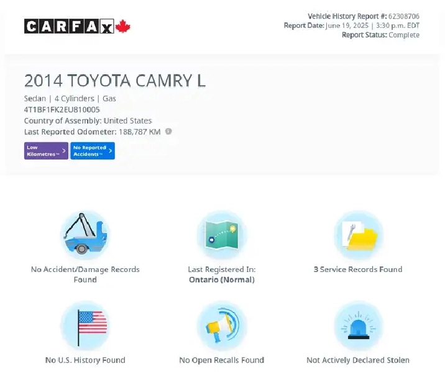The height and width of the screenshot is (372, 445).
Task: Select Ontario (Normal) registration text
Action: coord(222,280)
